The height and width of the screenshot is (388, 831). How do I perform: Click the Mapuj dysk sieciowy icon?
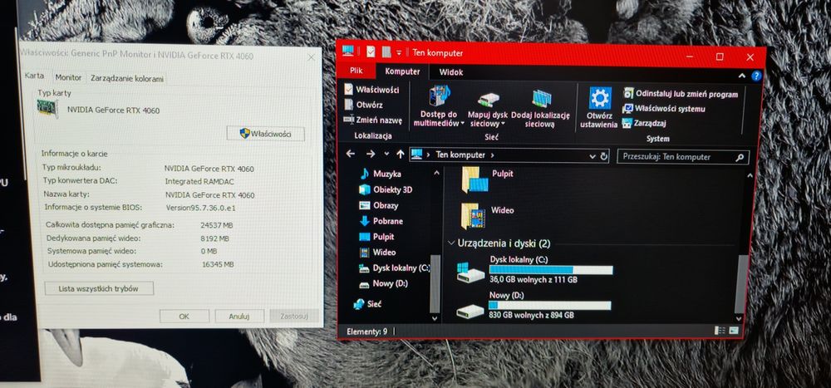point(488,99)
